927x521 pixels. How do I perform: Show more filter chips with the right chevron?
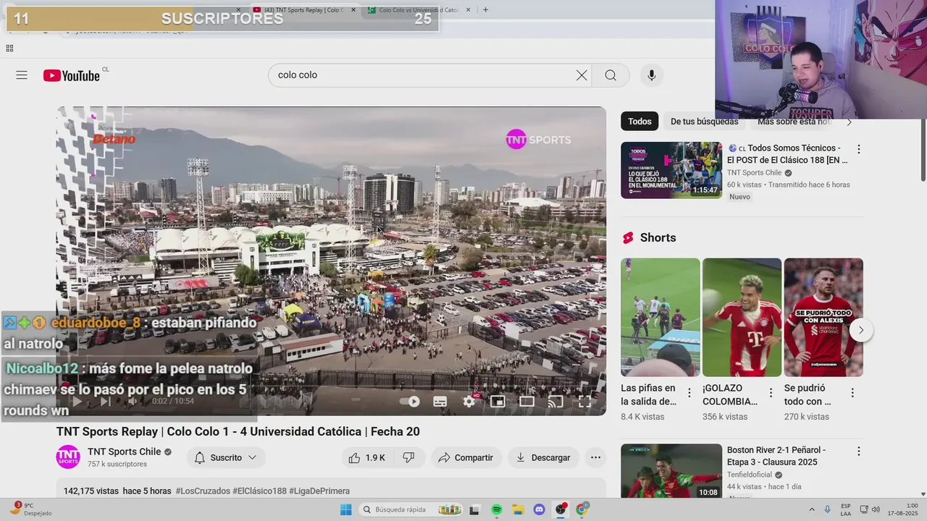pyautogui.click(x=850, y=122)
